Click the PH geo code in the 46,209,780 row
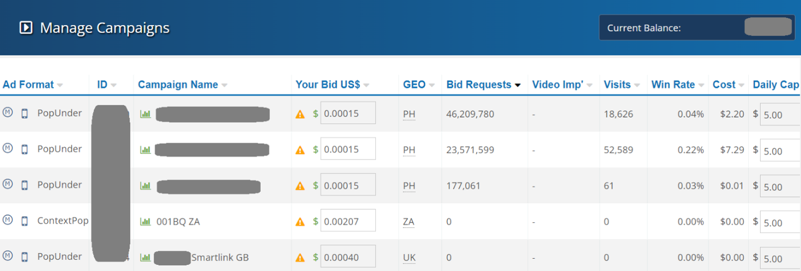Image resolution: width=801 pixels, height=271 pixels. point(409,114)
